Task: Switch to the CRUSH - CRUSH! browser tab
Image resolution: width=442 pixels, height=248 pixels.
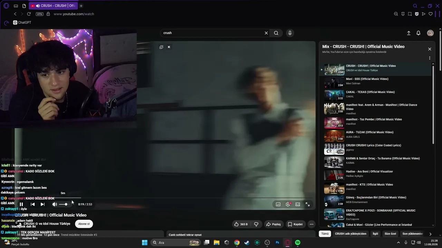Action: coord(53,6)
